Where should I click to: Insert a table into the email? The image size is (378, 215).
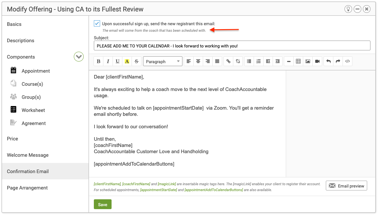pyautogui.click(x=298, y=62)
